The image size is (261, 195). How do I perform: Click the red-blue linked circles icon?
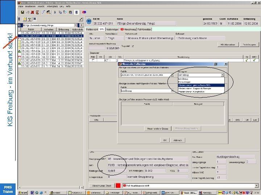84,12
